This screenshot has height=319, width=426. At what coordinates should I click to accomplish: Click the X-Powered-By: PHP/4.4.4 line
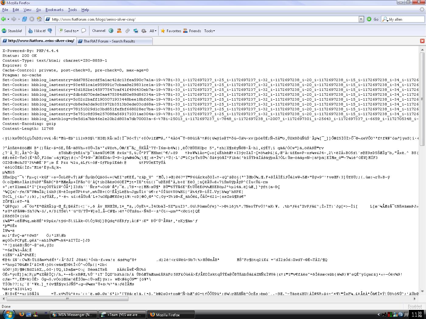tap(30, 51)
